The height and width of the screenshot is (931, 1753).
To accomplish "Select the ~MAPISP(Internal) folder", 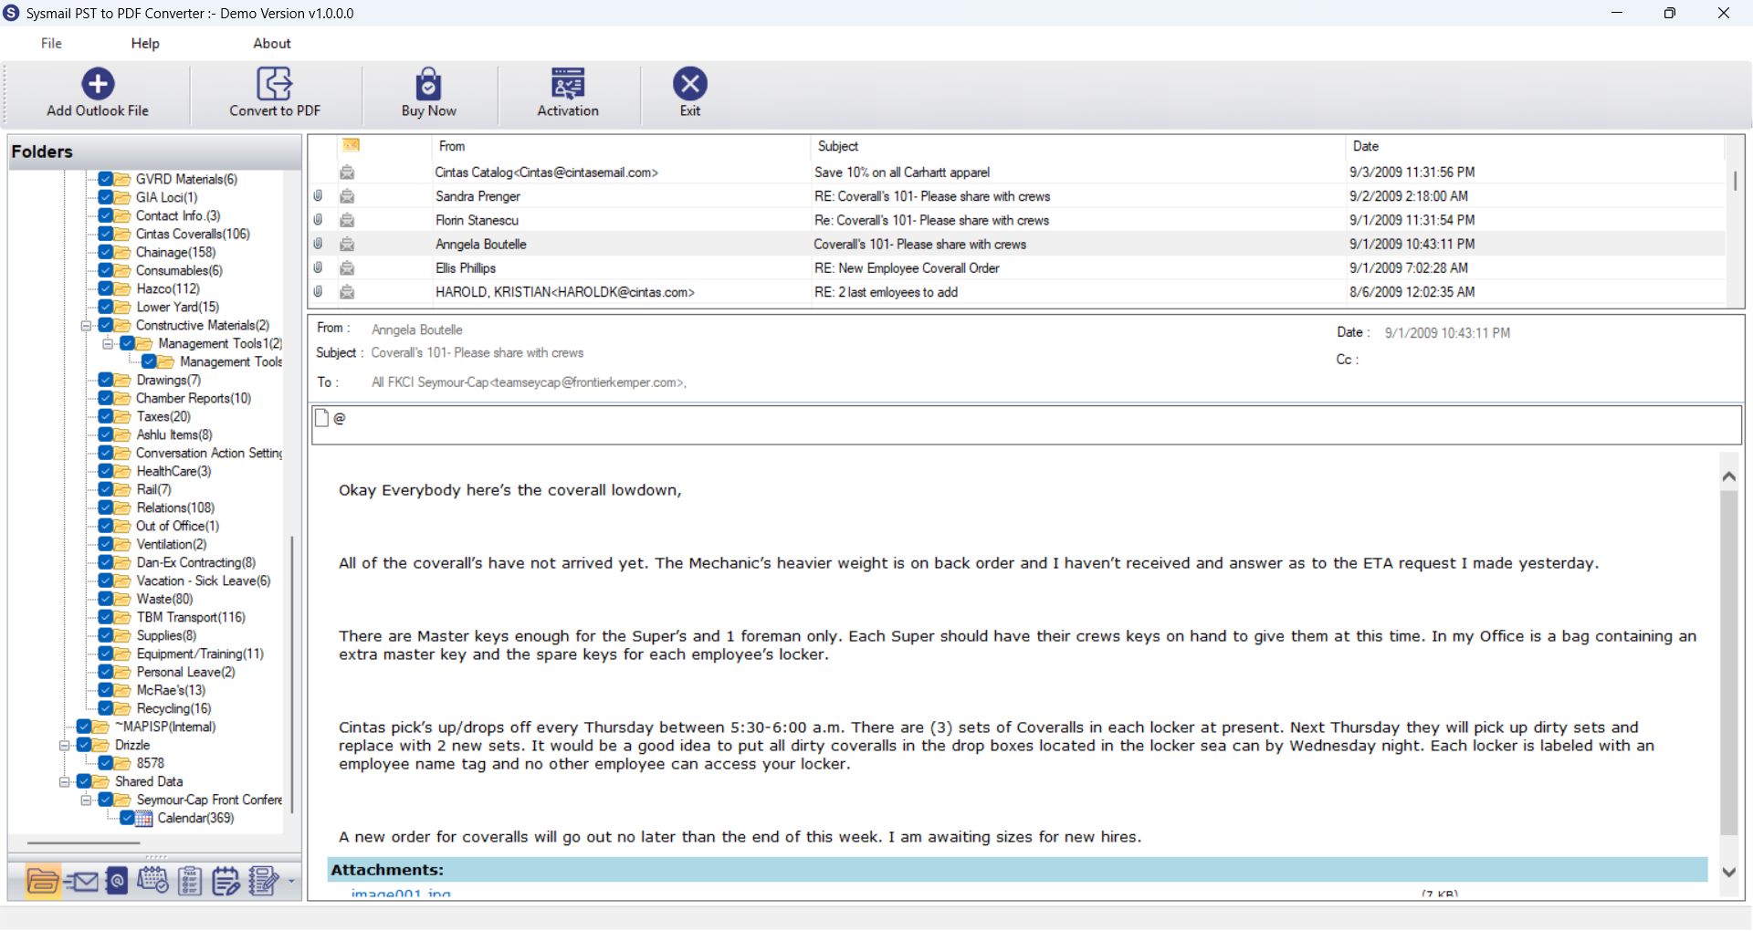I will 165,727.
